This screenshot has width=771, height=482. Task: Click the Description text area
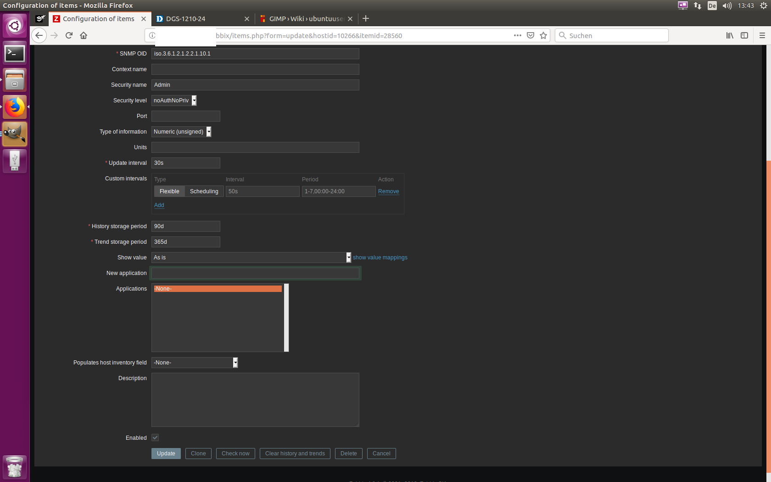click(255, 400)
